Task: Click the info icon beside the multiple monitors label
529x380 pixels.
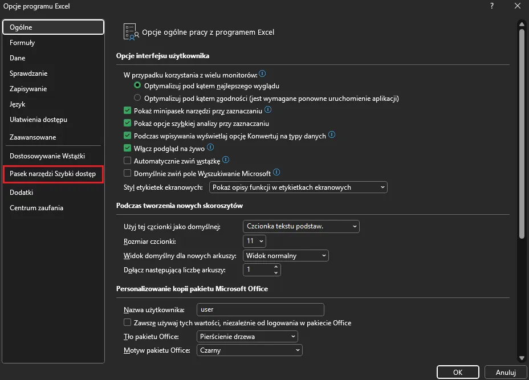Action: (263, 74)
